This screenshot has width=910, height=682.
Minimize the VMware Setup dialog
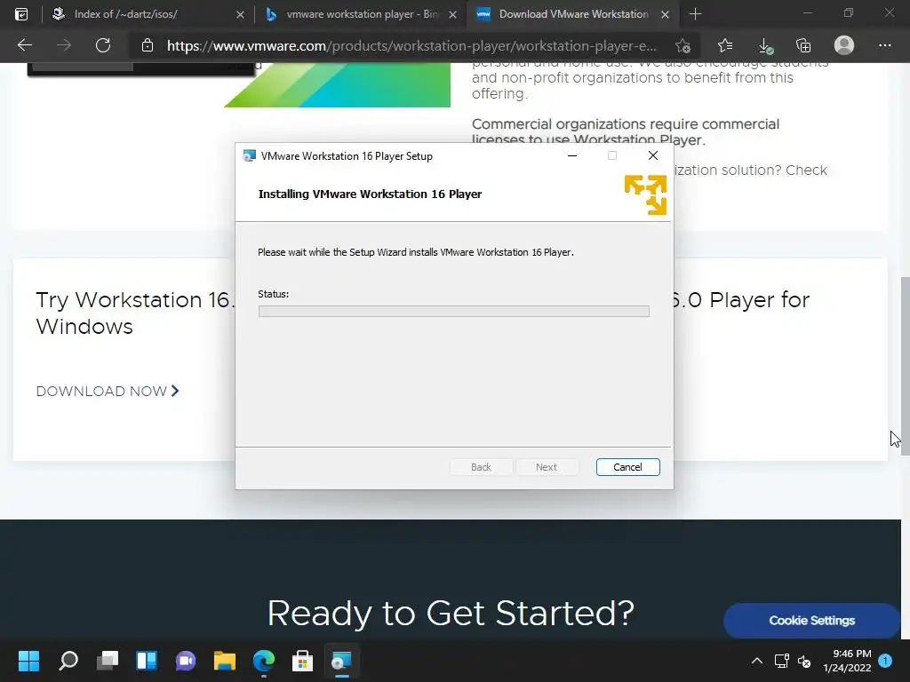572,155
